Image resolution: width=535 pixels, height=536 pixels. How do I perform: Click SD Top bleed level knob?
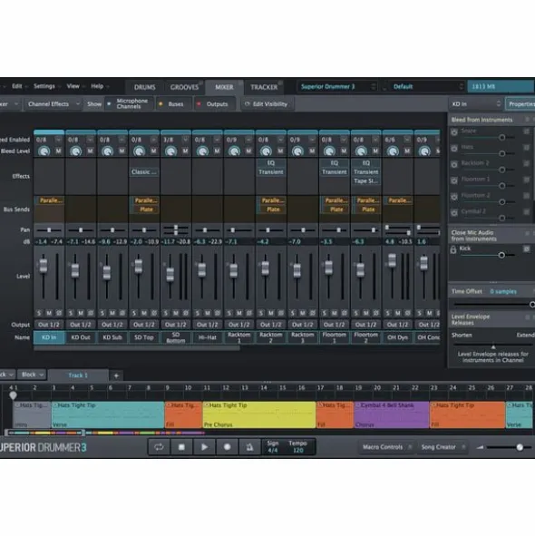(139, 151)
